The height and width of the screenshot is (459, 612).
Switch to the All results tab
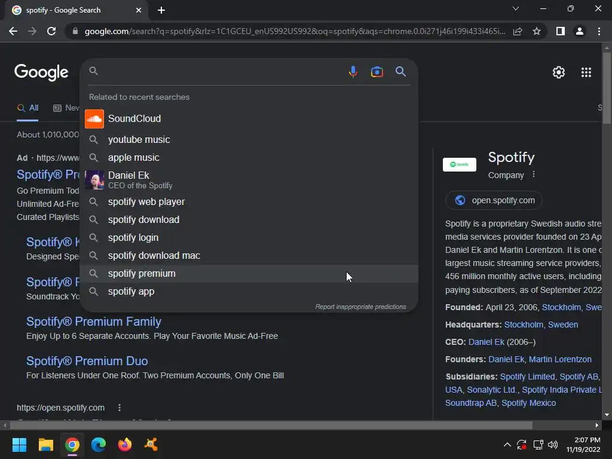tap(27, 108)
